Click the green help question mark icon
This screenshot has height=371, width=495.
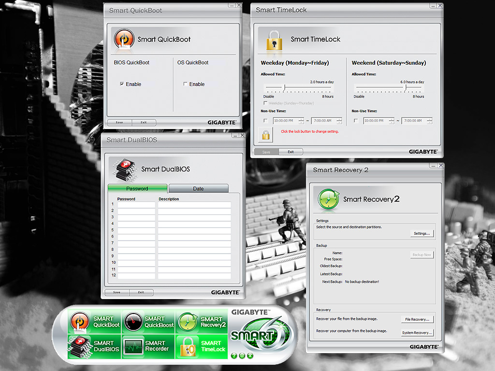click(234, 356)
